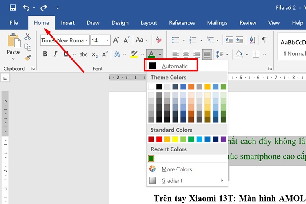The width and height of the screenshot is (306, 204).
Task: Decrease paragraph indent
Action: (x=229, y=40)
